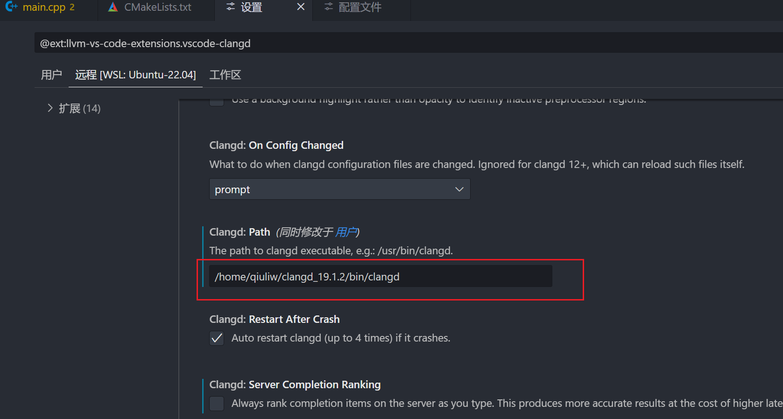783x419 pixels.
Task: Switch to the 工作区 settings scope
Action: point(225,75)
